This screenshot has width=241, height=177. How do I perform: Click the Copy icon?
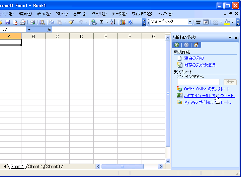pos(52,22)
